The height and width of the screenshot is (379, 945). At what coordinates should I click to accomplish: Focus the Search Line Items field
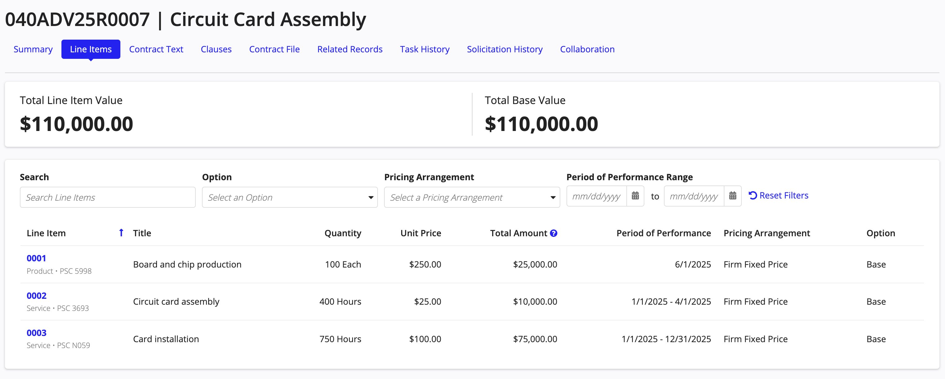point(107,197)
